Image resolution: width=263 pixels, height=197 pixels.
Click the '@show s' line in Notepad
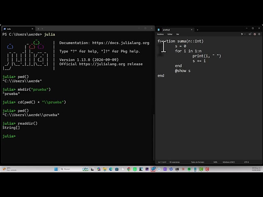click(x=182, y=71)
